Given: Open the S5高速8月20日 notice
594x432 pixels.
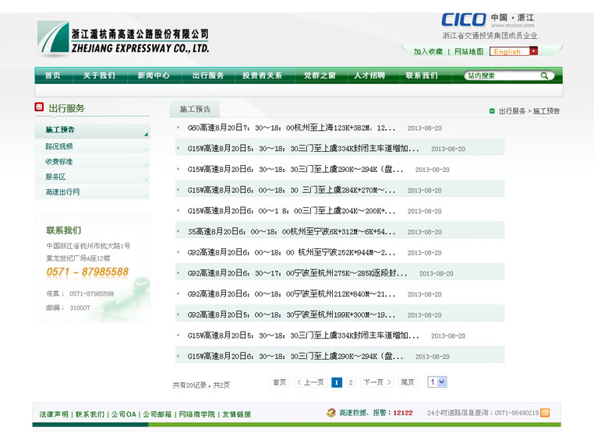Looking at the screenshot, I should click(x=286, y=232).
